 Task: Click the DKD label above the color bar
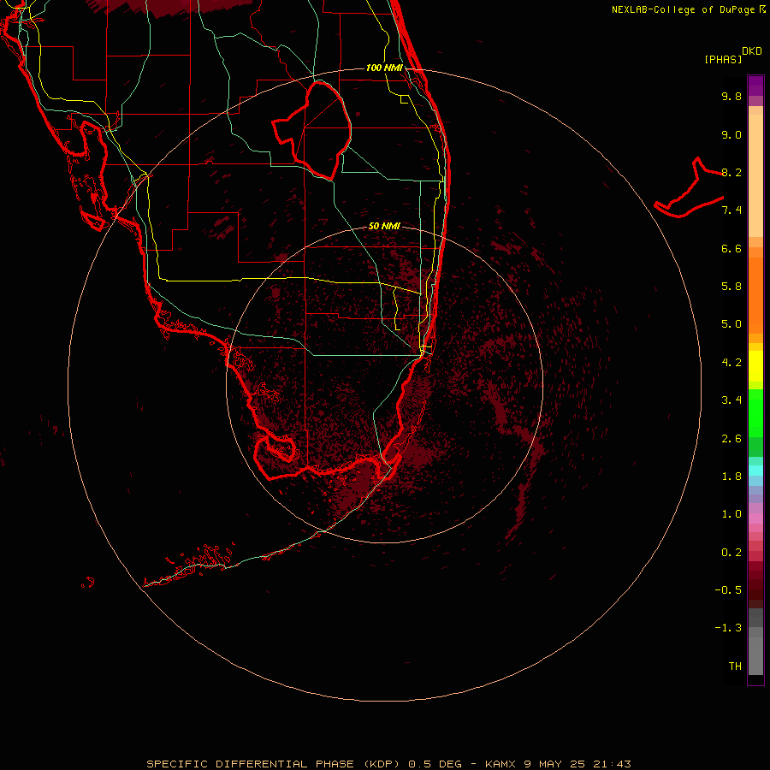point(751,51)
